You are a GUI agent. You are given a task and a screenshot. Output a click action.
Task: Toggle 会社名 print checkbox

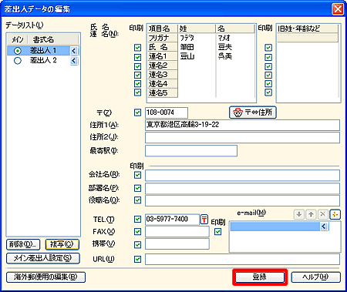pos(137,175)
